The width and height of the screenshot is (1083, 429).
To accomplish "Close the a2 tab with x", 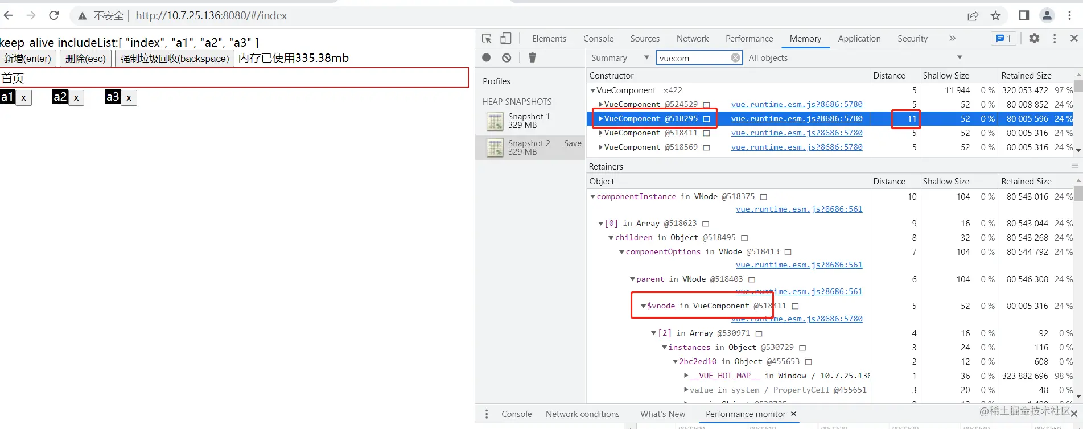I will (76, 98).
